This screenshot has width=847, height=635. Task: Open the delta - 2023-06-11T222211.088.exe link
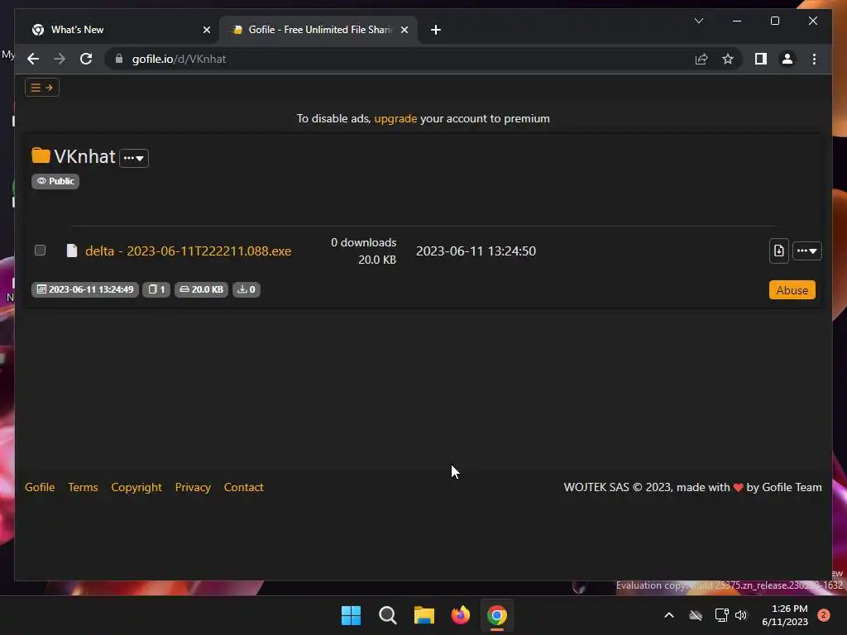tap(188, 251)
